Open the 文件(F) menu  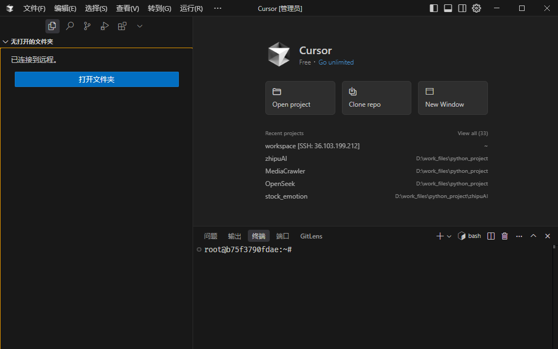(34, 8)
